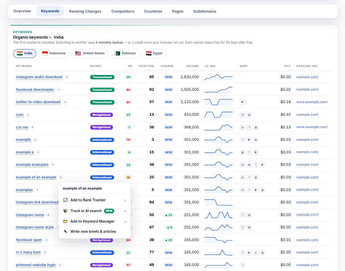Click plus icon beside example e
Screen dimensions: 345x271
[38, 152]
